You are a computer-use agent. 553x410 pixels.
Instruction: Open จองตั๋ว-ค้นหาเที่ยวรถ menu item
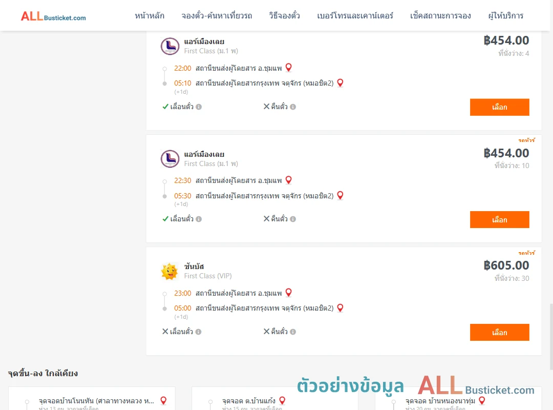(x=217, y=16)
